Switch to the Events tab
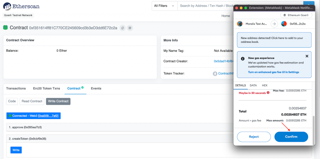 click(96, 88)
